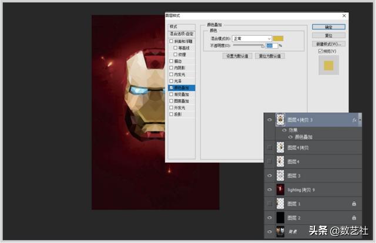Open the 混合模式 blend mode dropdown
Image resolution: width=376 pixels, height=243 pixels.
(252, 39)
